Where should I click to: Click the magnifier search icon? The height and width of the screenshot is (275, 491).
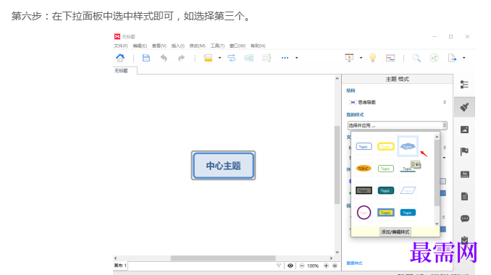point(416,58)
